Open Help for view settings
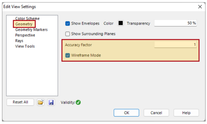 [186, 113]
